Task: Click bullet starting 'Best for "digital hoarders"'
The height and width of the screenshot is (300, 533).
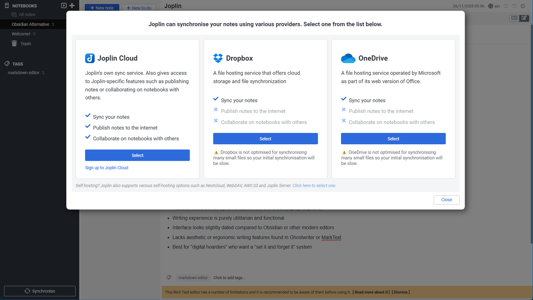Action: click(242, 247)
